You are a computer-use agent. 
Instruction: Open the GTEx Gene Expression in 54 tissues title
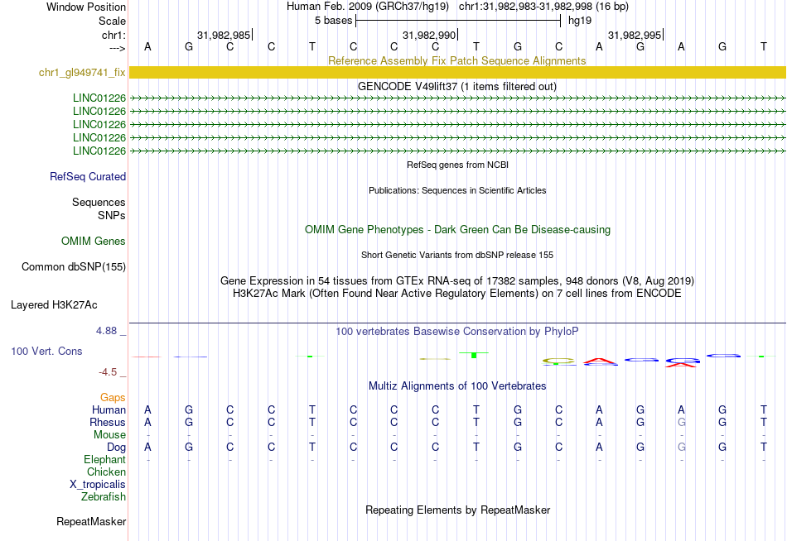[x=457, y=280]
